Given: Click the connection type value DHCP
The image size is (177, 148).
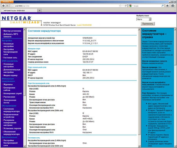Looking at the screenshot, I should tap(85, 57).
